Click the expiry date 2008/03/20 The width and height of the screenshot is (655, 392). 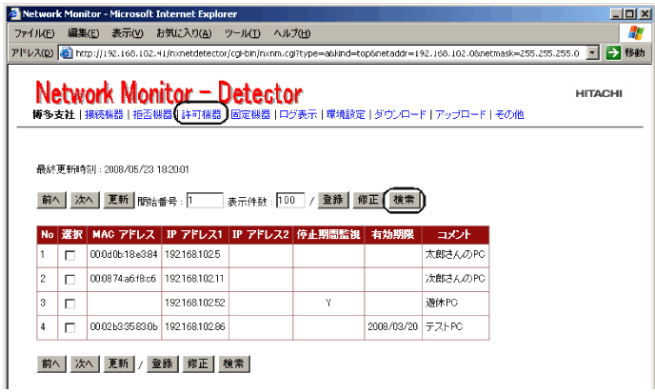(392, 326)
